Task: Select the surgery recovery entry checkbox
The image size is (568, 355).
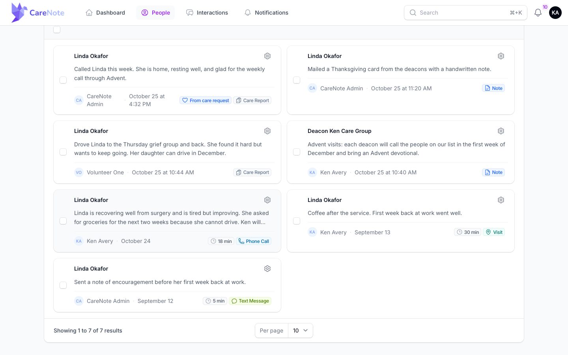Action: pyautogui.click(x=63, y=221)
